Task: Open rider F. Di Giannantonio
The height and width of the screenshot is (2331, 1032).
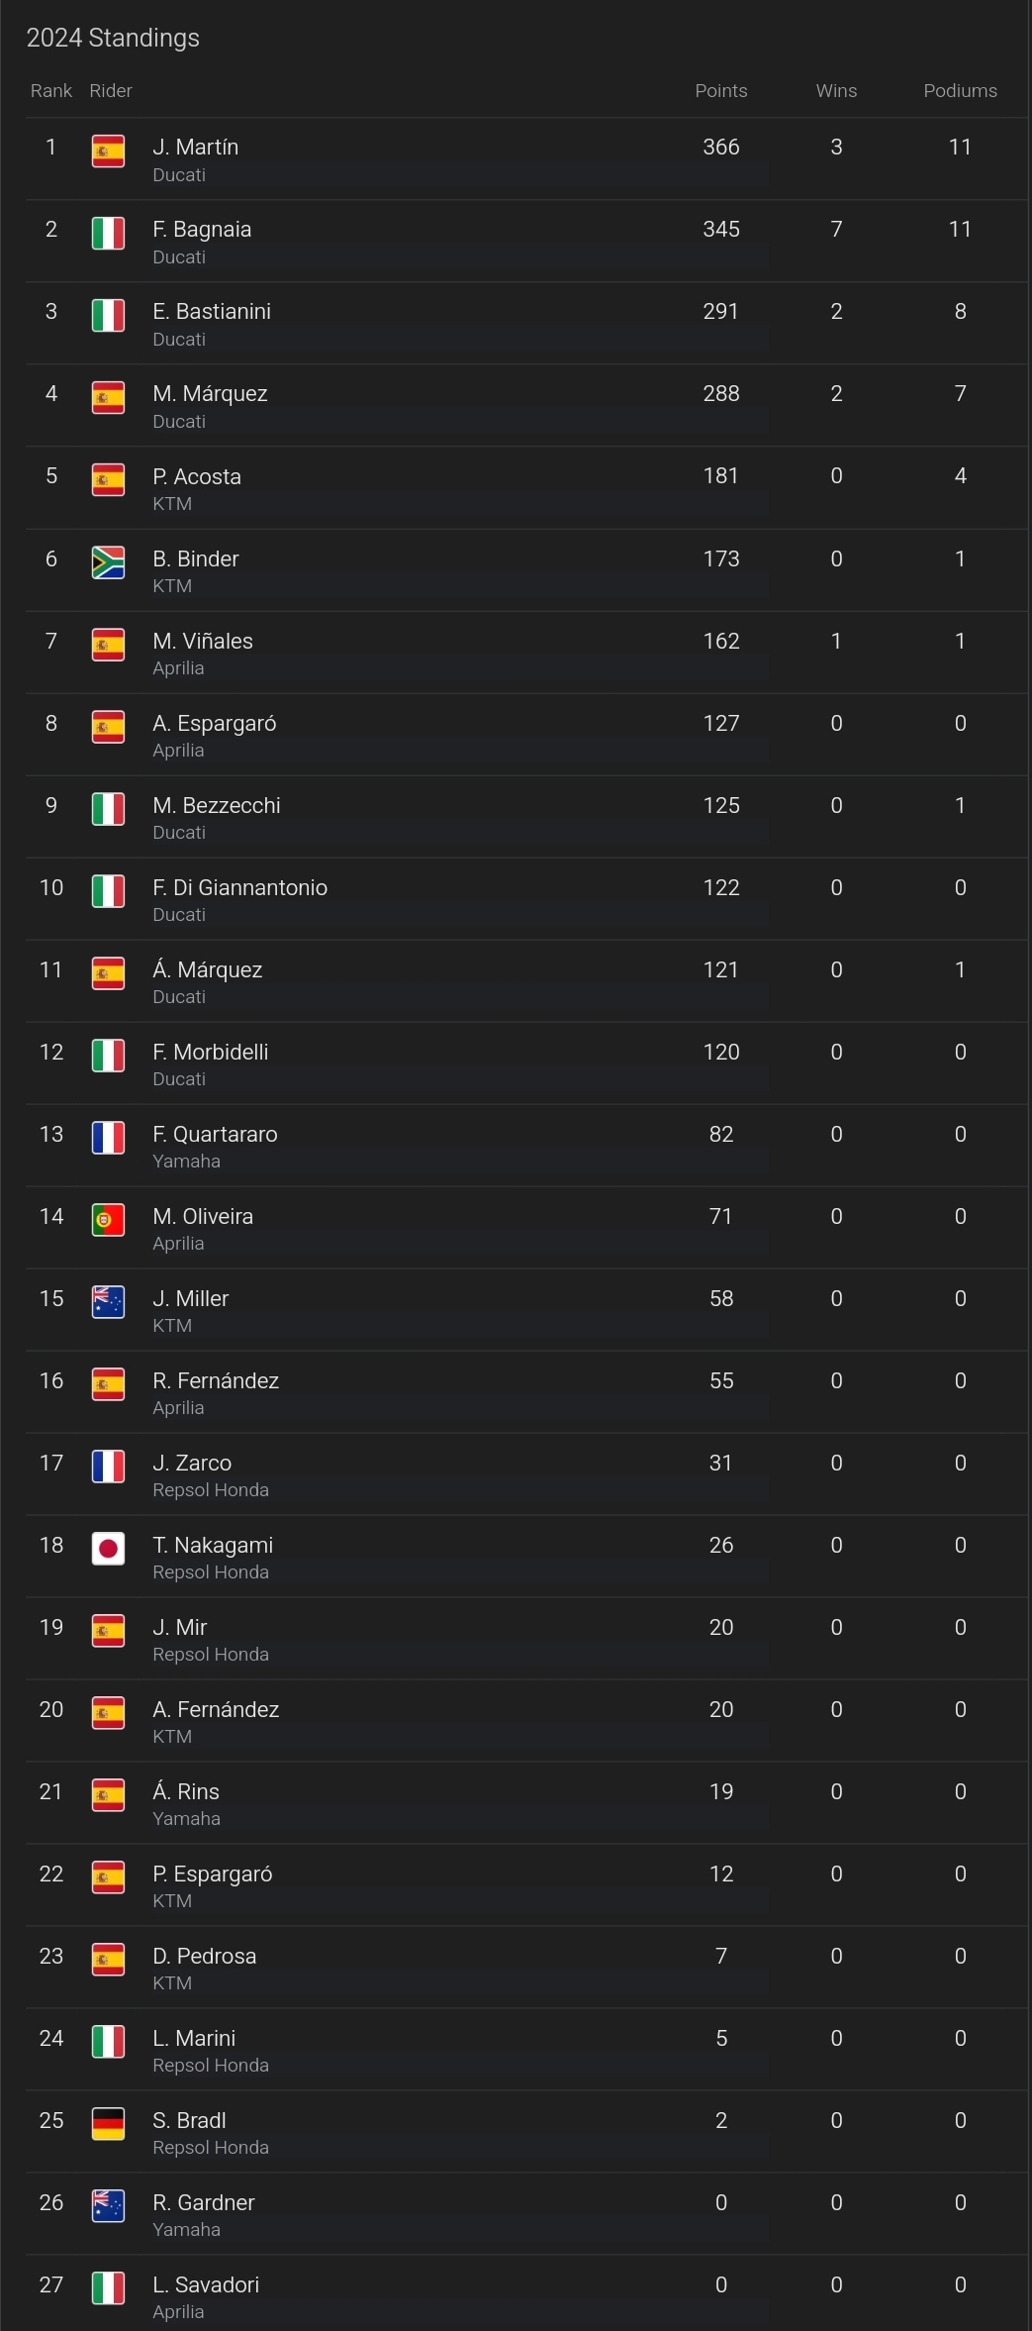Action: 239,887
